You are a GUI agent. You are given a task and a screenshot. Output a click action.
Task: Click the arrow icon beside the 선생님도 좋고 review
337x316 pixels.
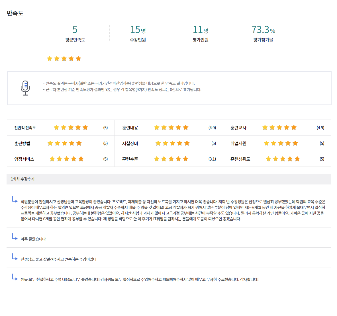click(15, 257)
